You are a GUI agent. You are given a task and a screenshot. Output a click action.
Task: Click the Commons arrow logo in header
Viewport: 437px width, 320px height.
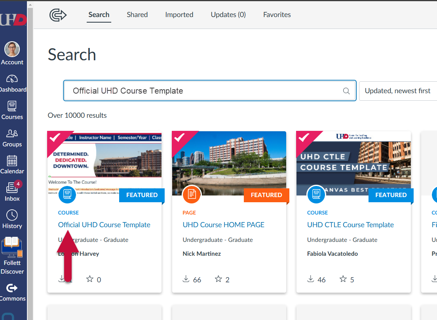pyautogui.click(x=58, y=15)
